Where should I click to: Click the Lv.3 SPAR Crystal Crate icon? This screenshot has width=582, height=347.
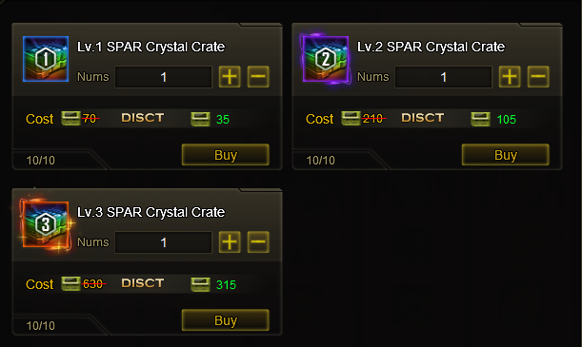coord(46,224)
